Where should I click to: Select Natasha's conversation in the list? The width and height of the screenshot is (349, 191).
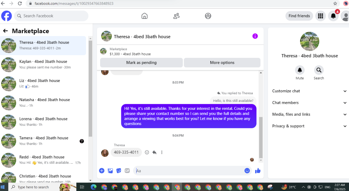tap(44, 102)
